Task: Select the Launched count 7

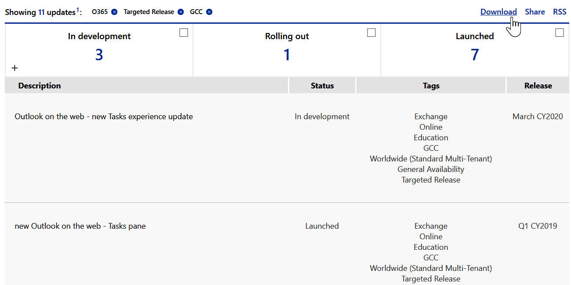Action: pyautogui.click(x=475, y=55)
